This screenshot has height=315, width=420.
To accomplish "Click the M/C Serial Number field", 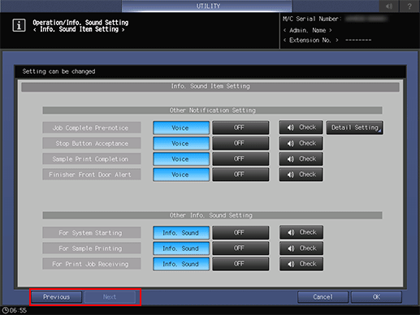I will (336, 19).
